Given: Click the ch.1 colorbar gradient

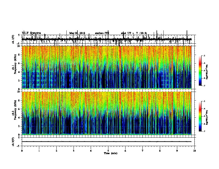Looking at the screenshot, I should (x=200, y=71).
